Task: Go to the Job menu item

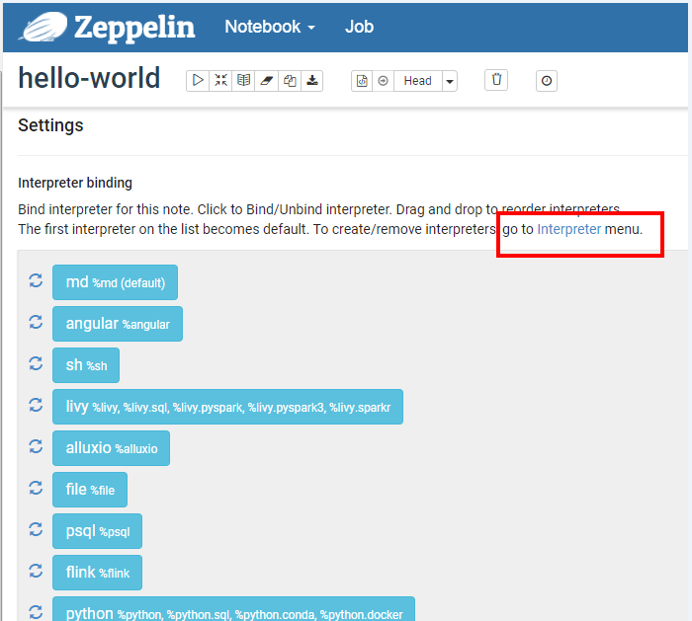Action: pos(359,27)
